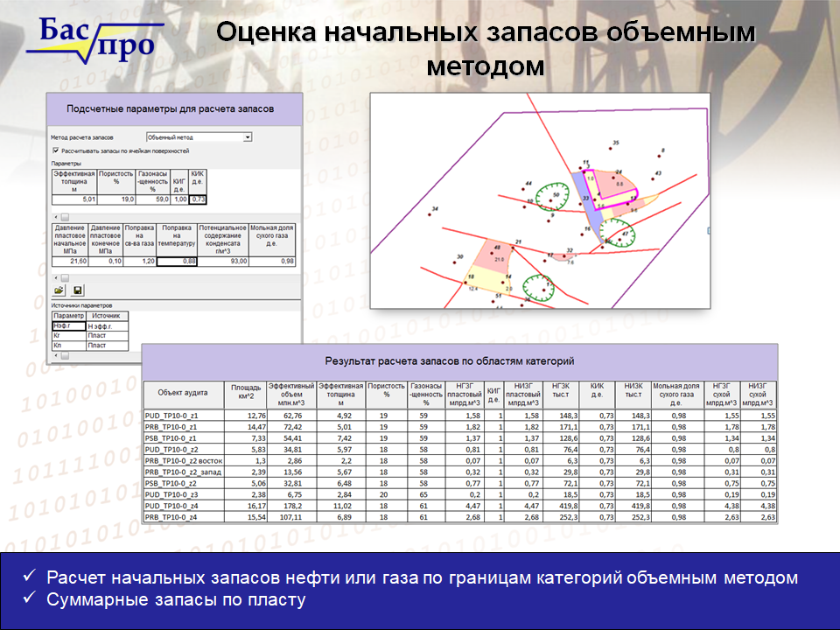The image size is (840, 630).
Task: Select temperature correction value 0,88
Action: [x=177, y=262]
